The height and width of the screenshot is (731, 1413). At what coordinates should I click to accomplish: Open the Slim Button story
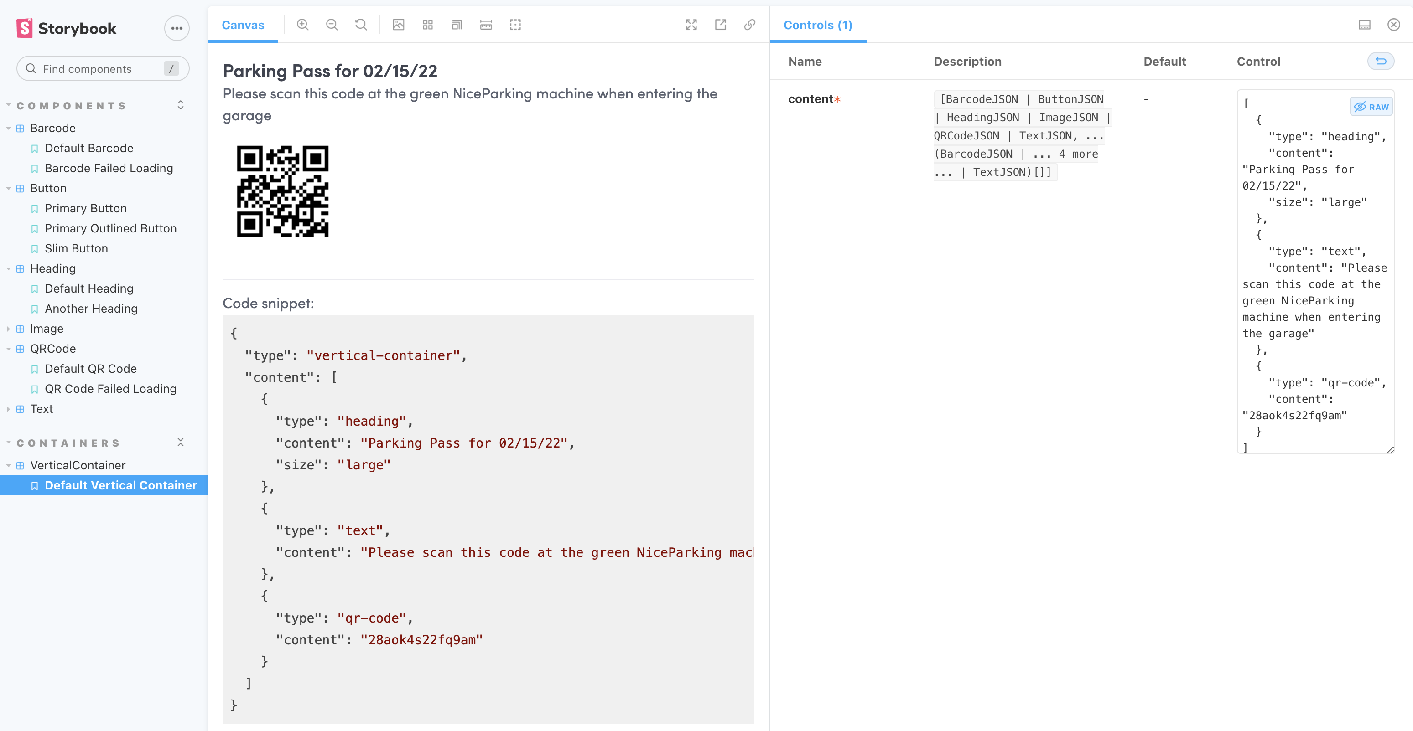click(x=76, y=248)
